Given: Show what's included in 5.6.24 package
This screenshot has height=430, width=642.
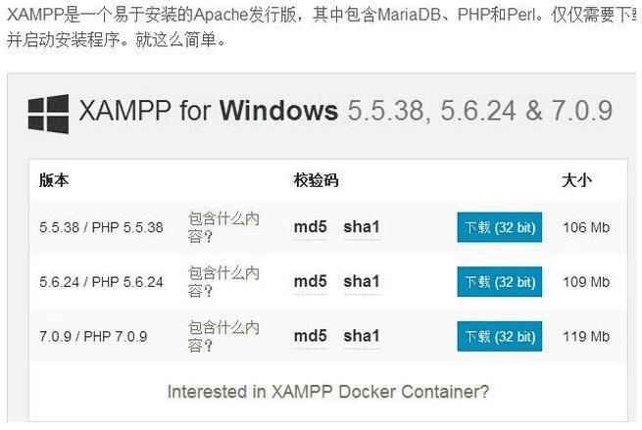Looking at the screenshot, I should tap(223, 282).
